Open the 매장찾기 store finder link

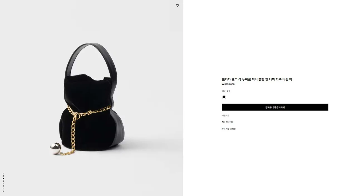[x=225, y=115]
